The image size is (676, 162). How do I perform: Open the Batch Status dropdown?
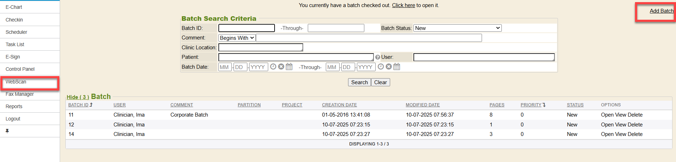coord(458,28)
